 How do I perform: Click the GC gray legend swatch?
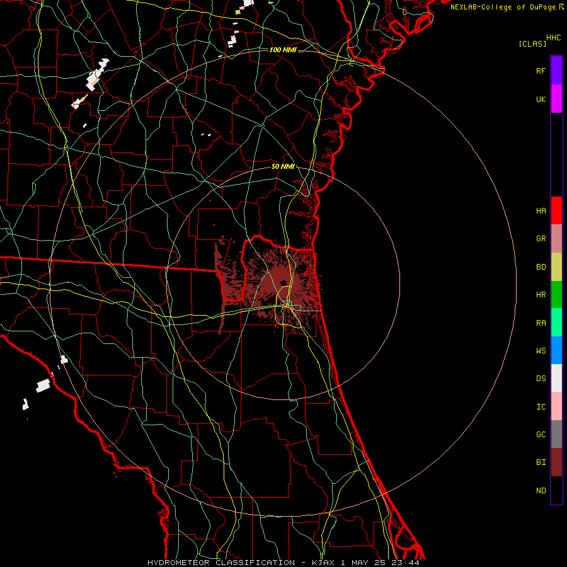click(556, 434)
